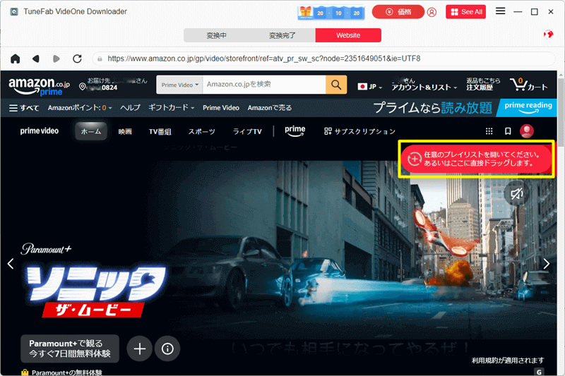Open the user account icon in title bar
The height and width of the screenshot is (376, 565).
click(432, 12)
